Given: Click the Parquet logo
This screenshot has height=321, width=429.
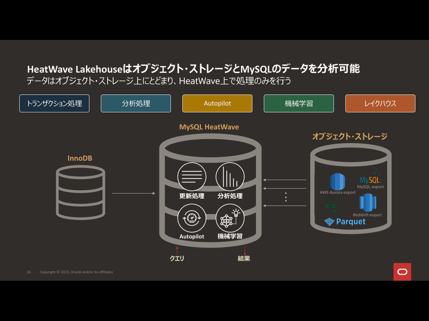Looking at the screenshot, I should point(345,221).
